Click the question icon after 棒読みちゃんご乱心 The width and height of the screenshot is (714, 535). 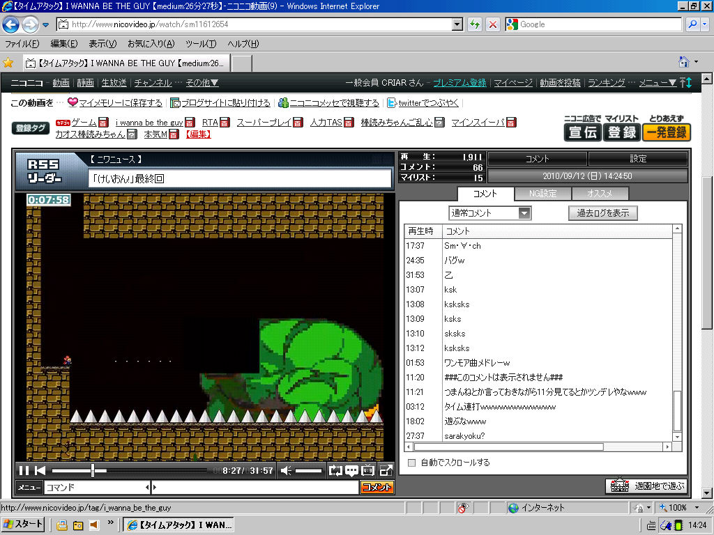[439, 123]
